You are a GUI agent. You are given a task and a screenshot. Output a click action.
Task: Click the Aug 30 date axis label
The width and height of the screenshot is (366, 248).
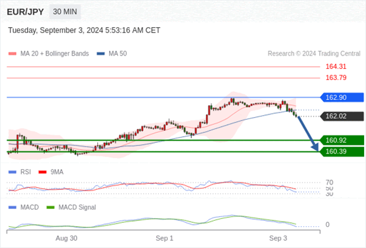[x=67, y=238]
